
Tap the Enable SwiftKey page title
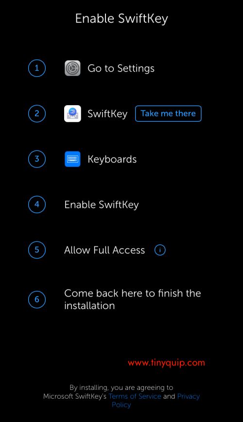click(x=121, y=19)
